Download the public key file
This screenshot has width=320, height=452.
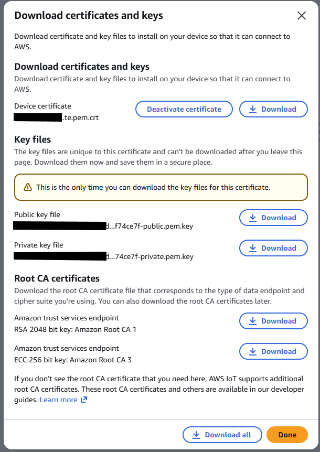click(x=273, y=218)
